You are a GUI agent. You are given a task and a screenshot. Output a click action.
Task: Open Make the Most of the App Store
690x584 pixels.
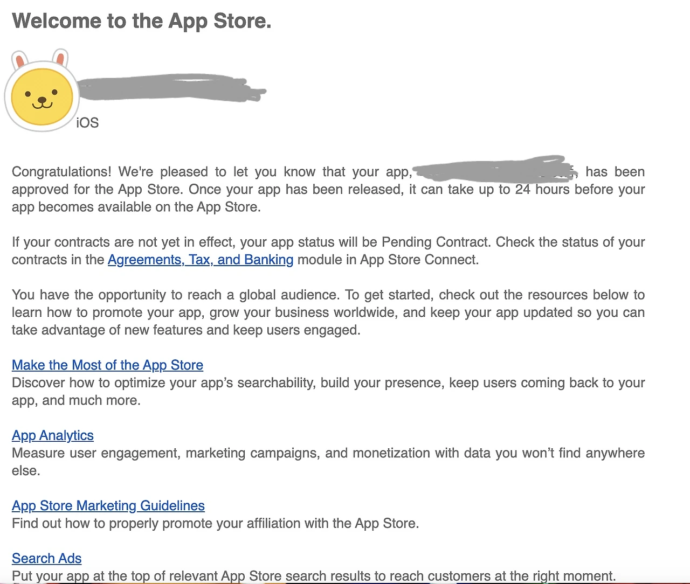(x=107, y=365)
